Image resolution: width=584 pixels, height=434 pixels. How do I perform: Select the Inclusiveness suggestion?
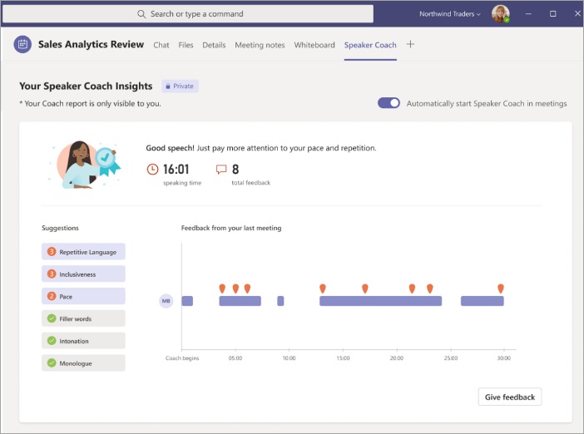83,274
